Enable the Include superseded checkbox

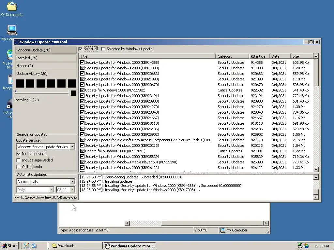[18, 160]
